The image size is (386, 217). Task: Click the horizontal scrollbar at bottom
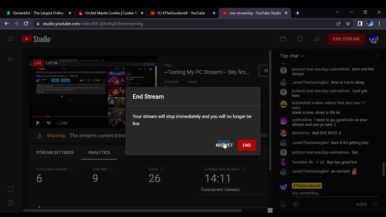coord(133,210)
